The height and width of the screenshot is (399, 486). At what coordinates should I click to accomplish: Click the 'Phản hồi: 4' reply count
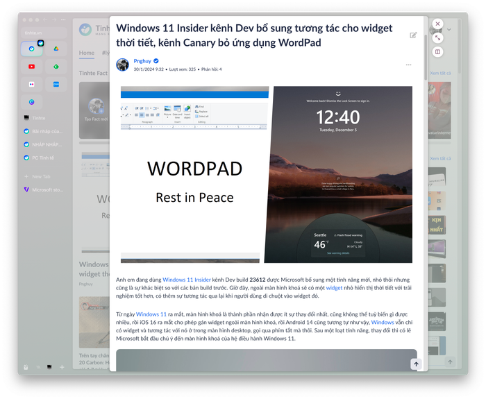(x=211, y=69)
